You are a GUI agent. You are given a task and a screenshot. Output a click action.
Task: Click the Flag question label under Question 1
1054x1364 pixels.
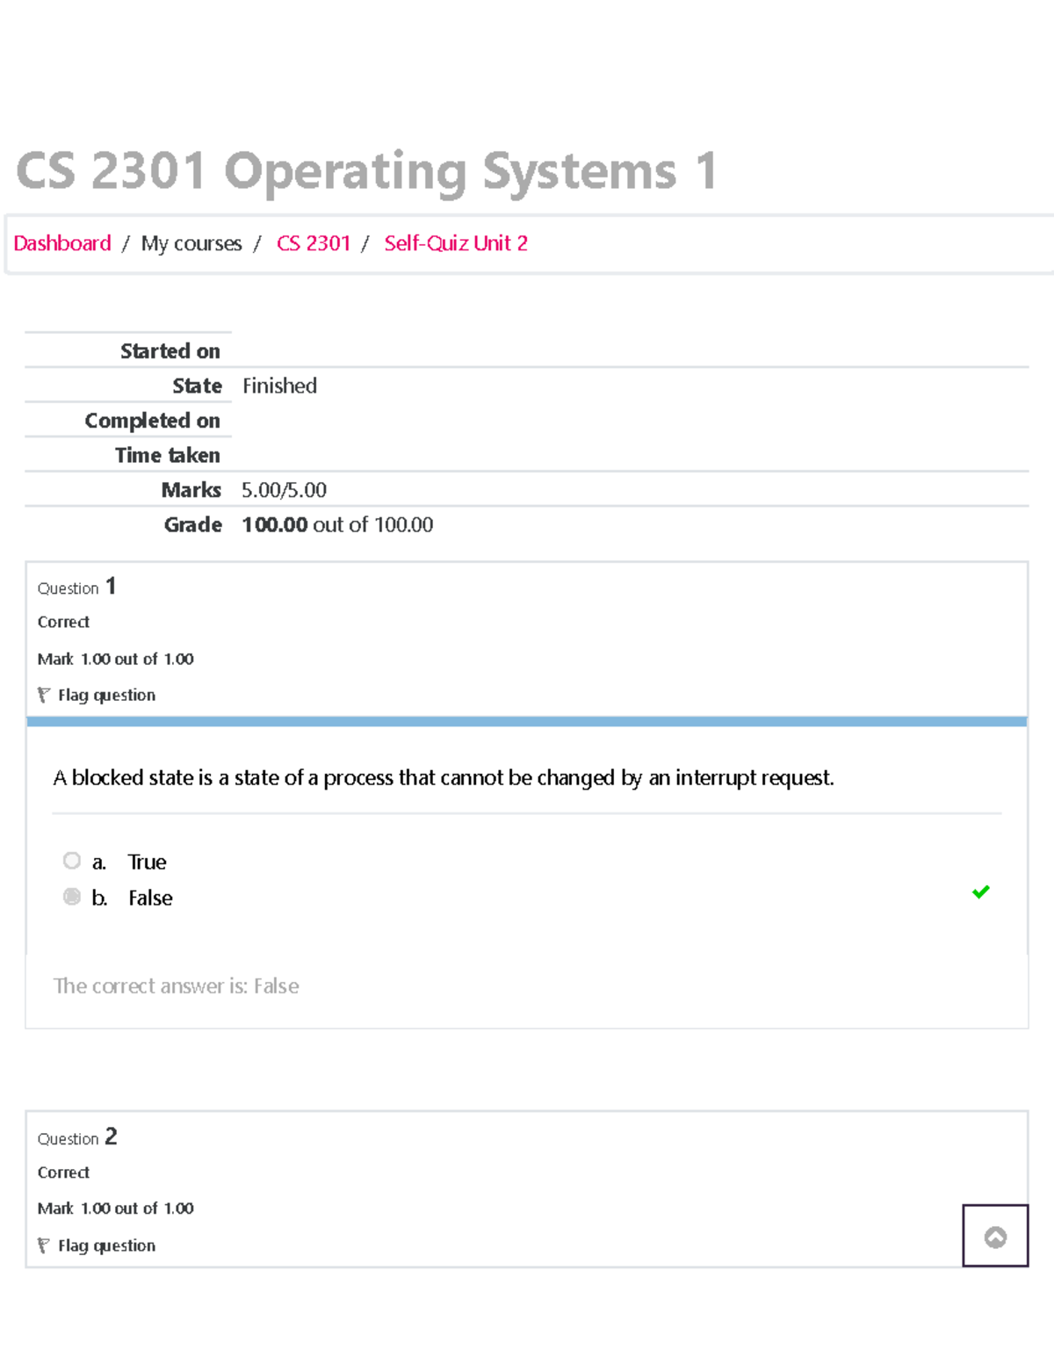pos(105,695)
